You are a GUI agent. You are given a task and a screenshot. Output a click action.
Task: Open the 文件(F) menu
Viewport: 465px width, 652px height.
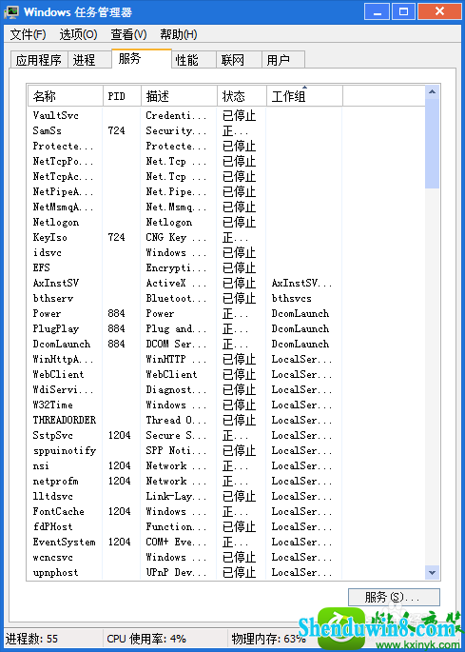pyautogui.click(x=28, y=34)
